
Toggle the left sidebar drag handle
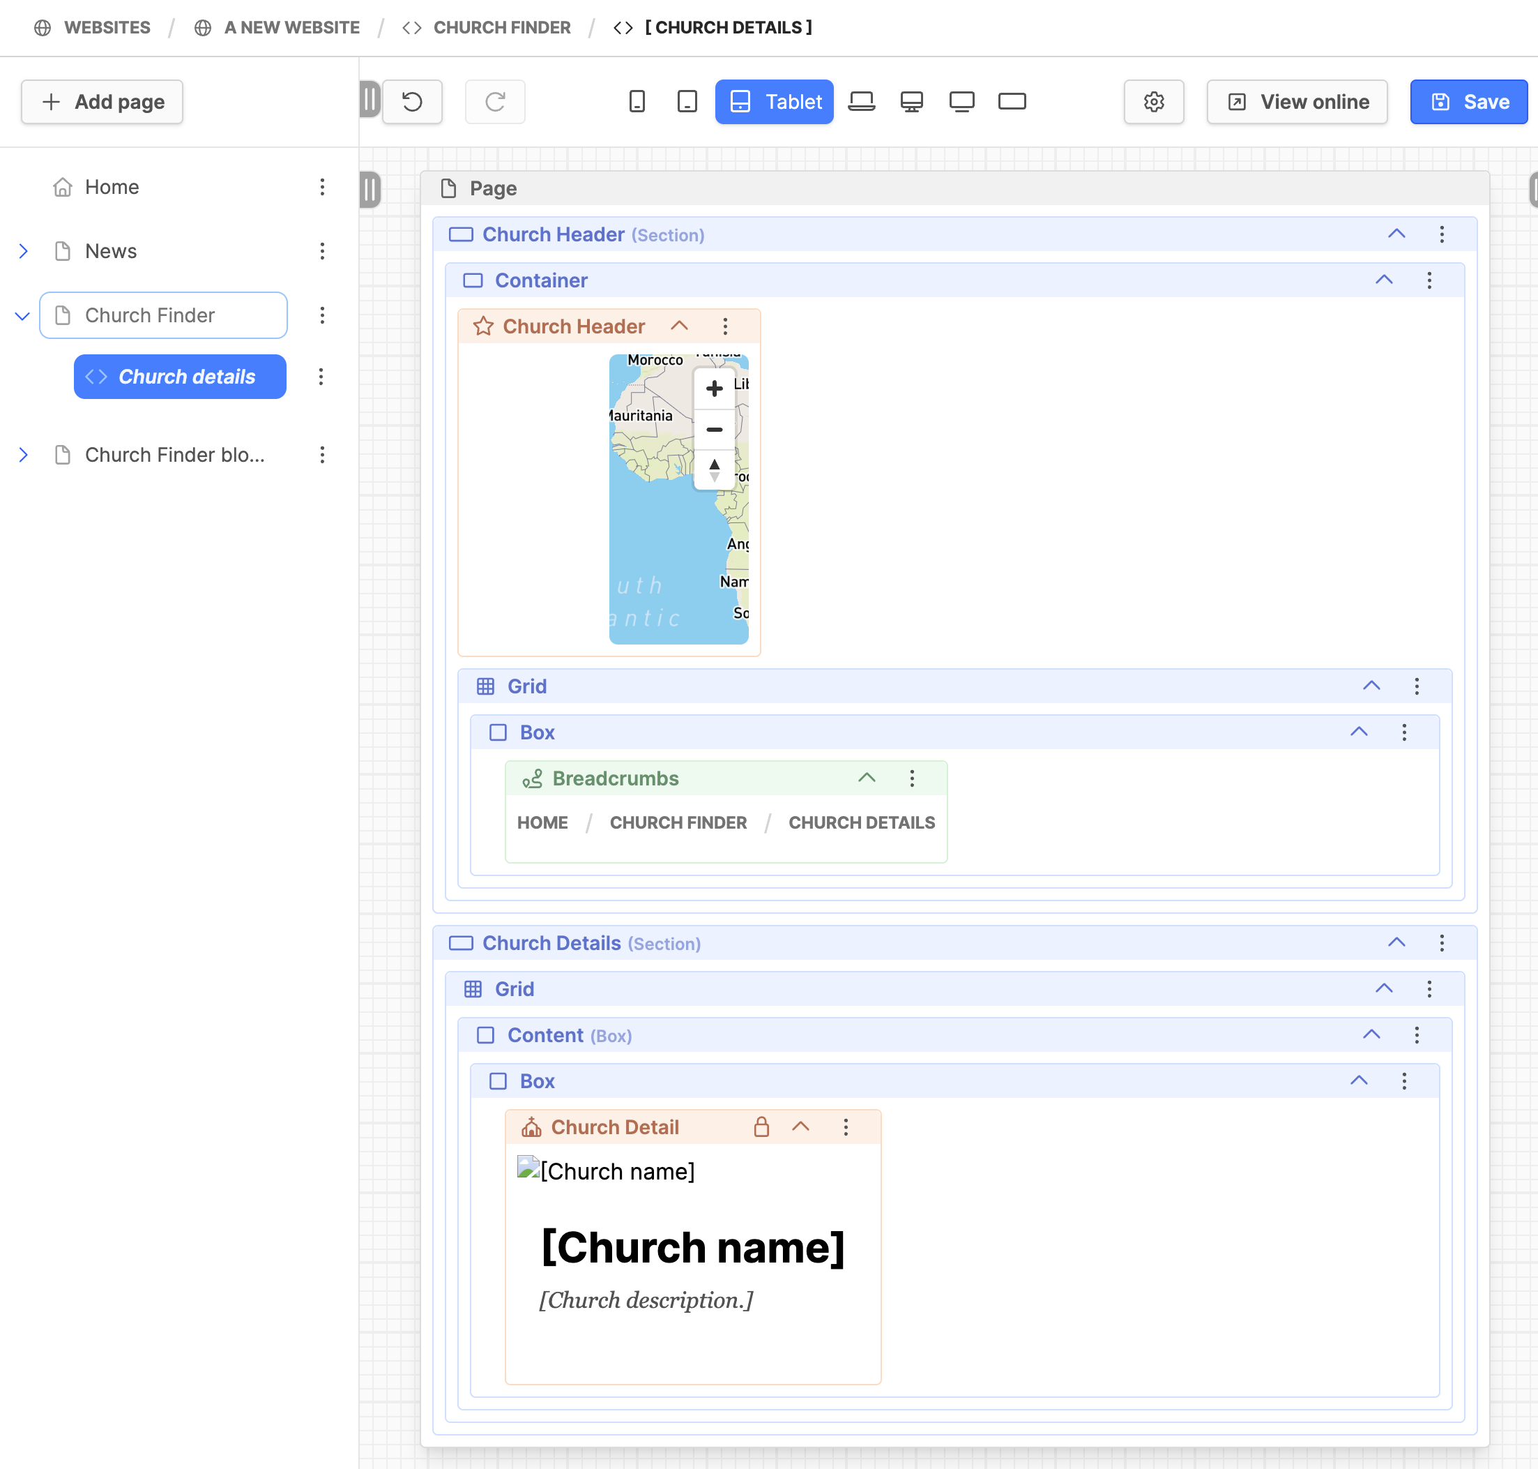point(370,100)
